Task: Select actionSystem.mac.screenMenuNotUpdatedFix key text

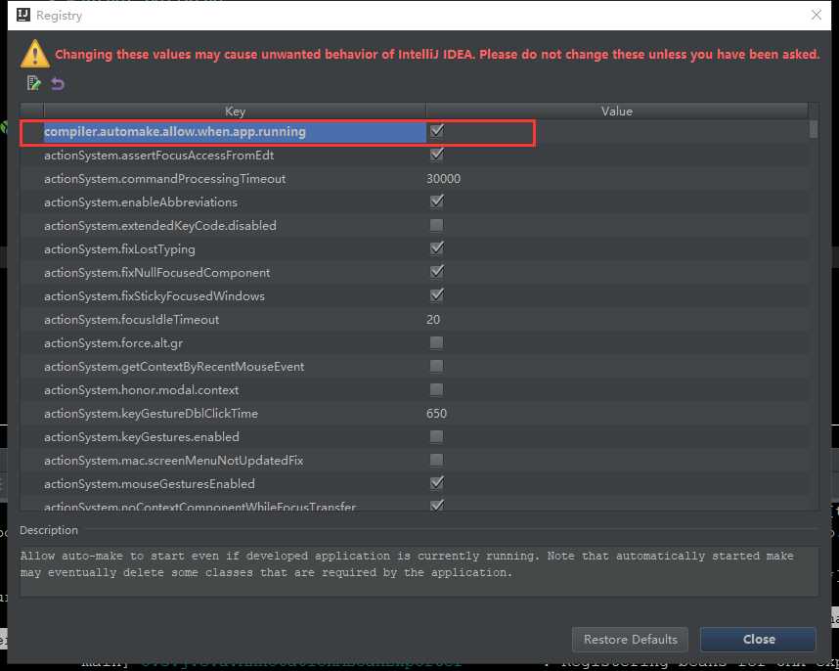Action: pos(173,461)
